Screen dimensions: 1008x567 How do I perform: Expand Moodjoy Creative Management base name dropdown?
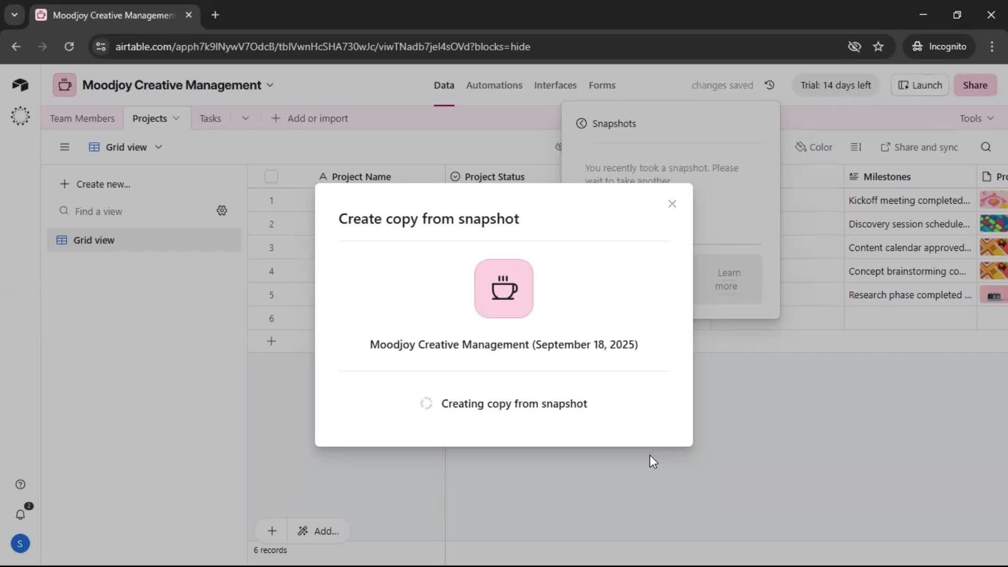point(270,85)
